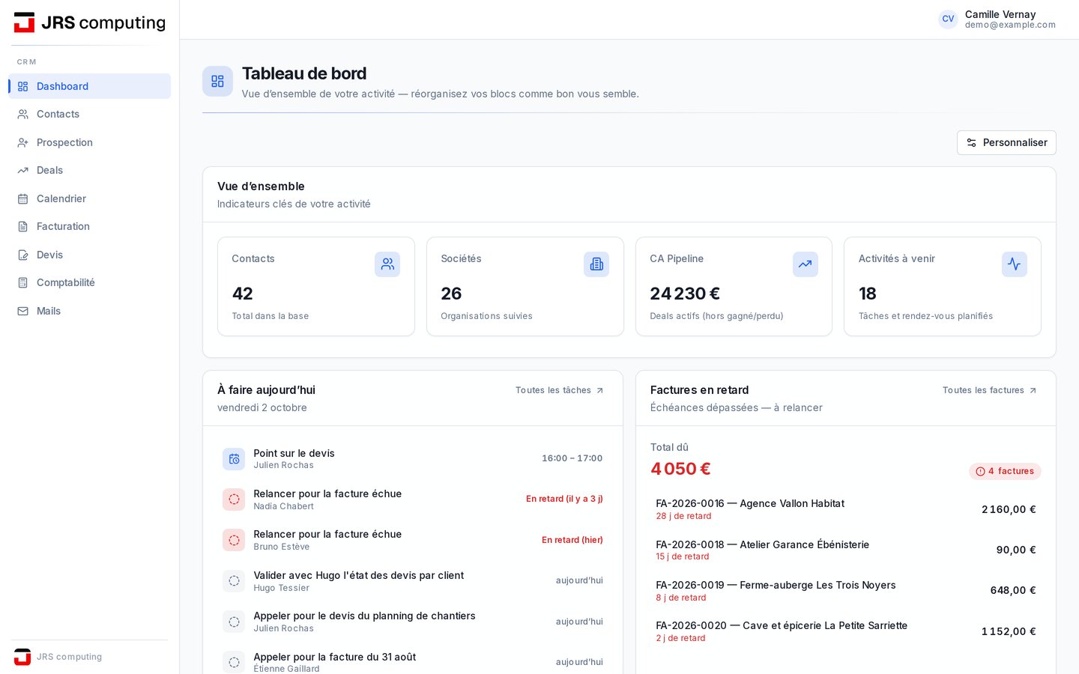The image size is (1079, 674).
Task: Click the Sociétés card building icon
Action: (x=596, y=264)
